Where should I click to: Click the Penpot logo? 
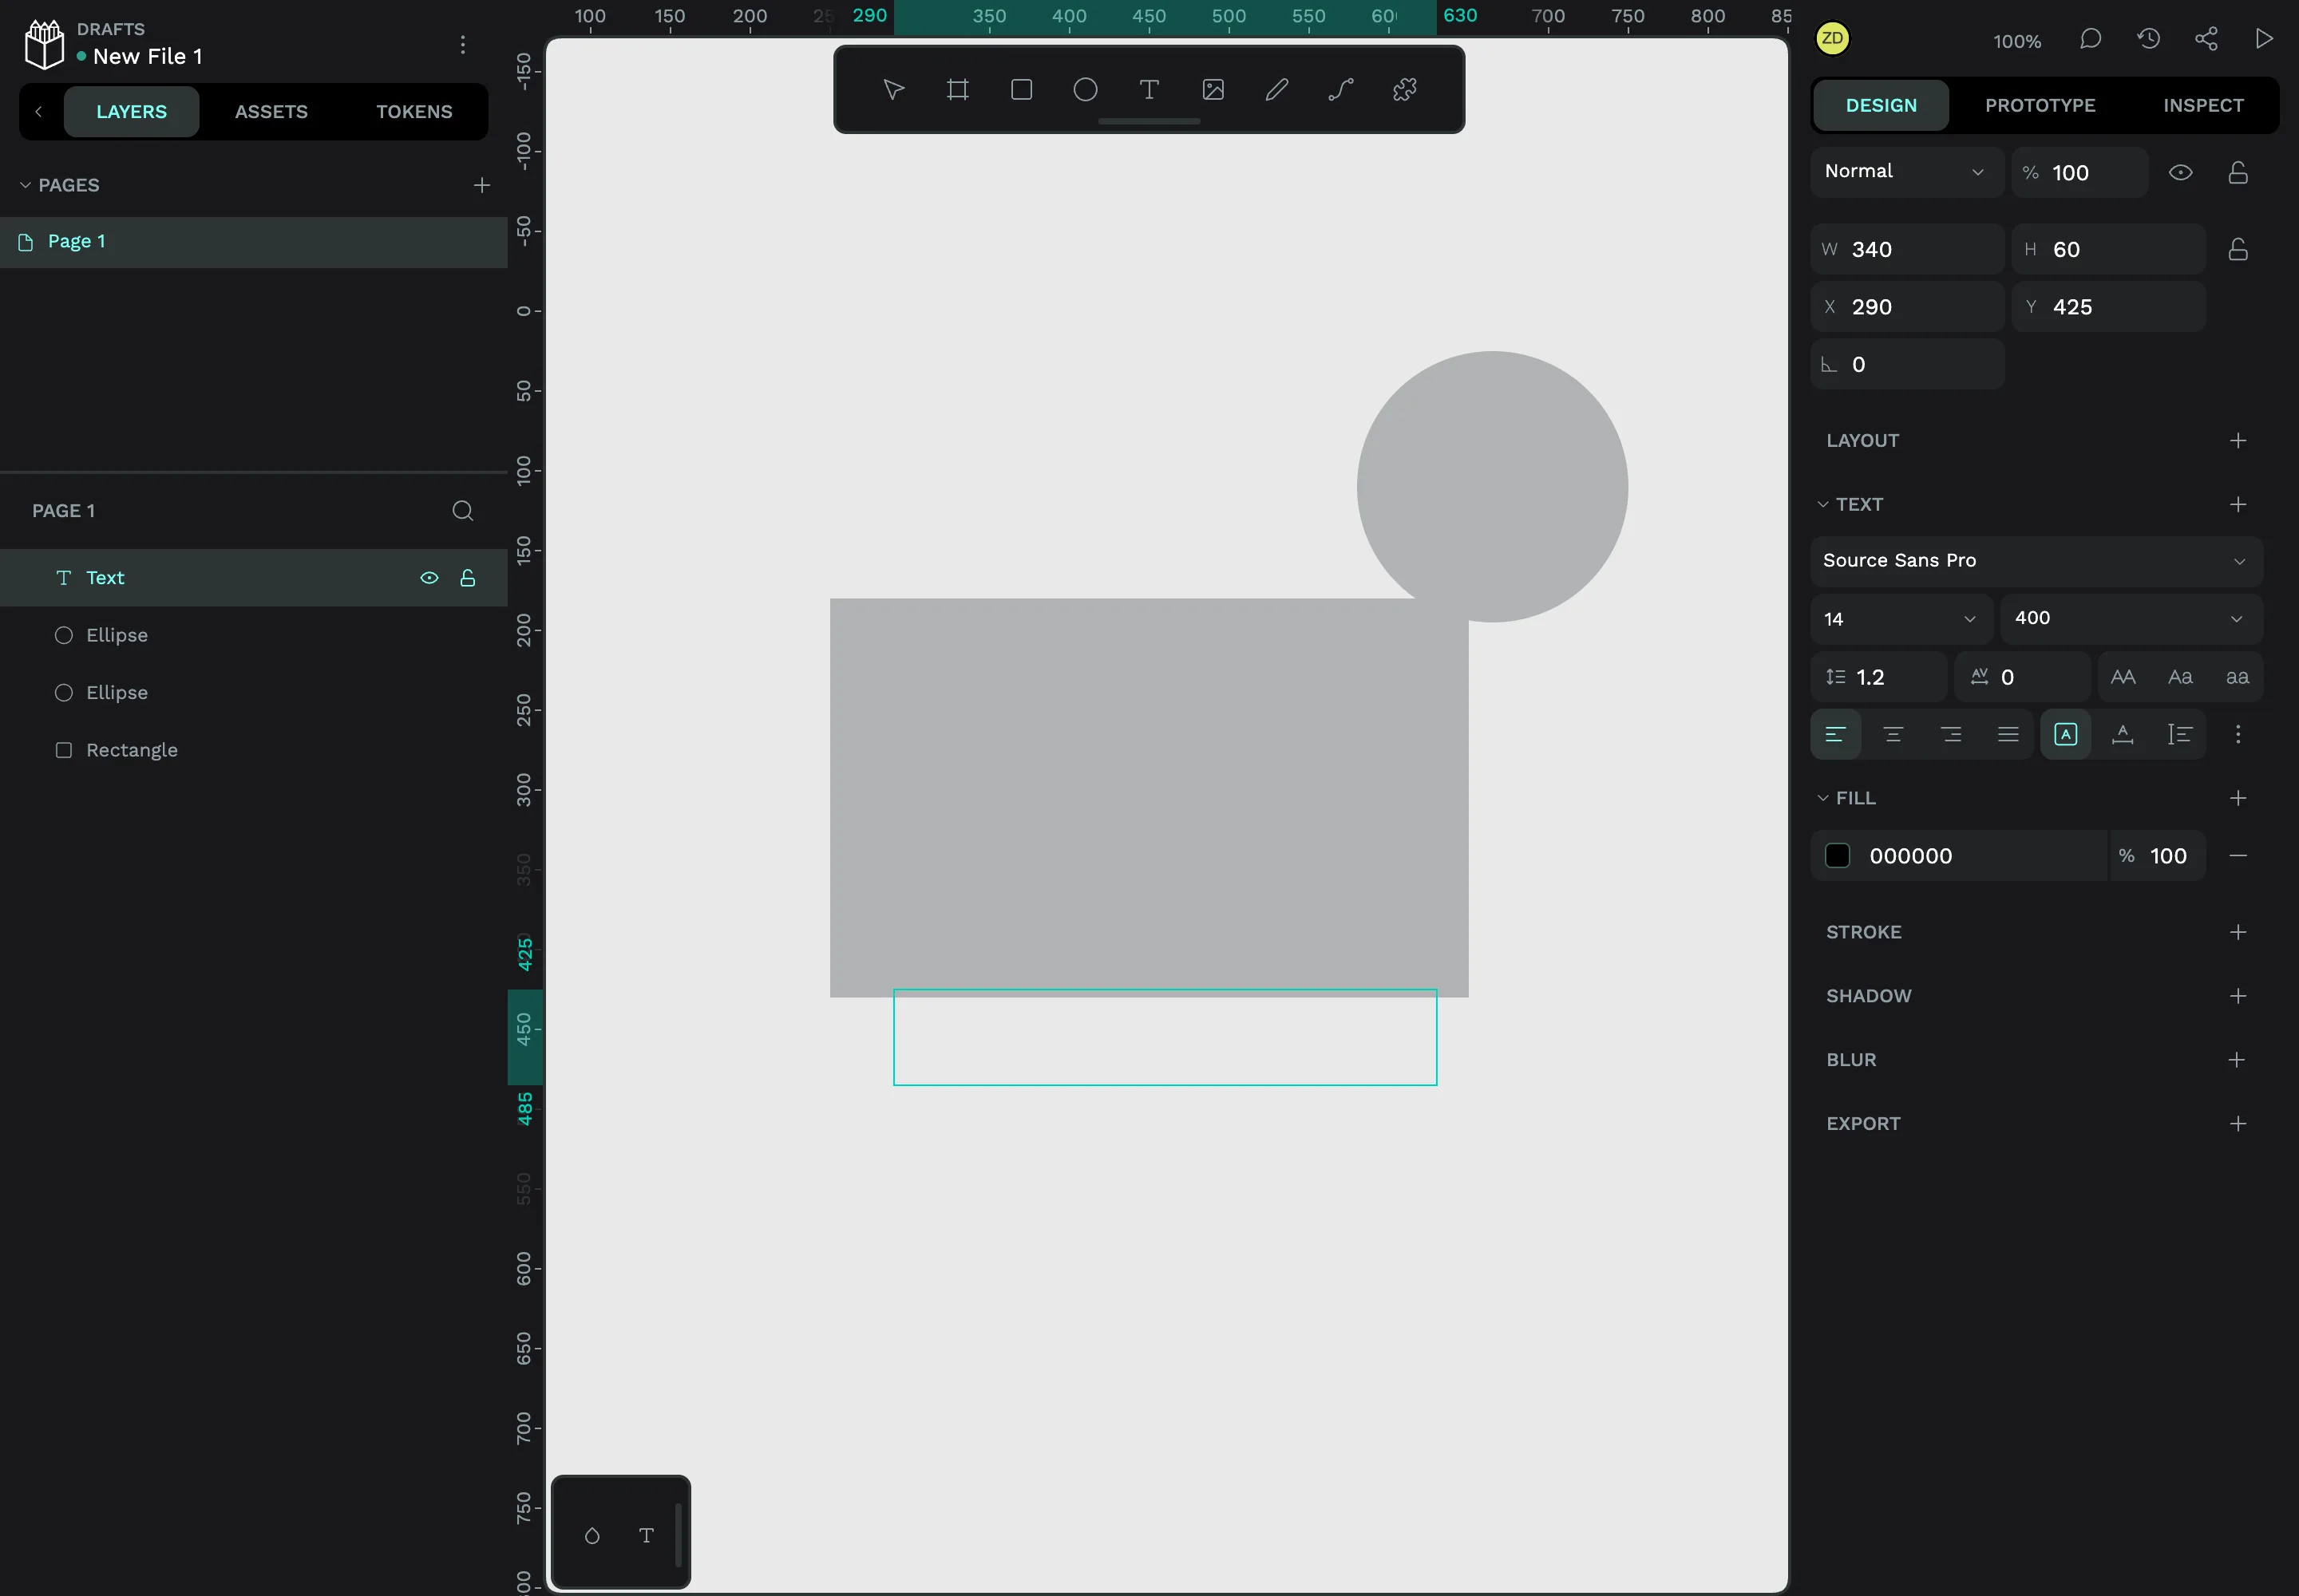pos(44,44)
